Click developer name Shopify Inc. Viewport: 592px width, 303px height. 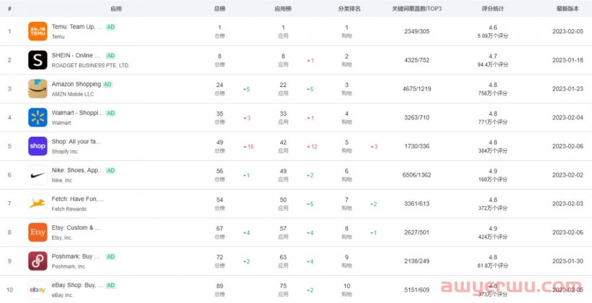tap(65, 151)
